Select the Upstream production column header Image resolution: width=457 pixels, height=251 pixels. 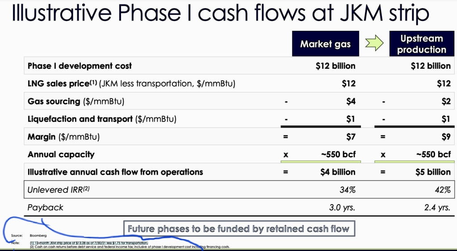pyautogui.click(x=421, y=44)
